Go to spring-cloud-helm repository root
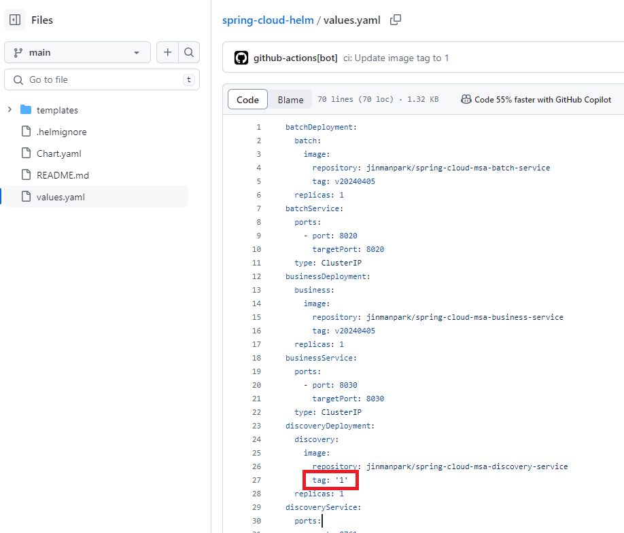624x533 pixels. click(268, 20)
